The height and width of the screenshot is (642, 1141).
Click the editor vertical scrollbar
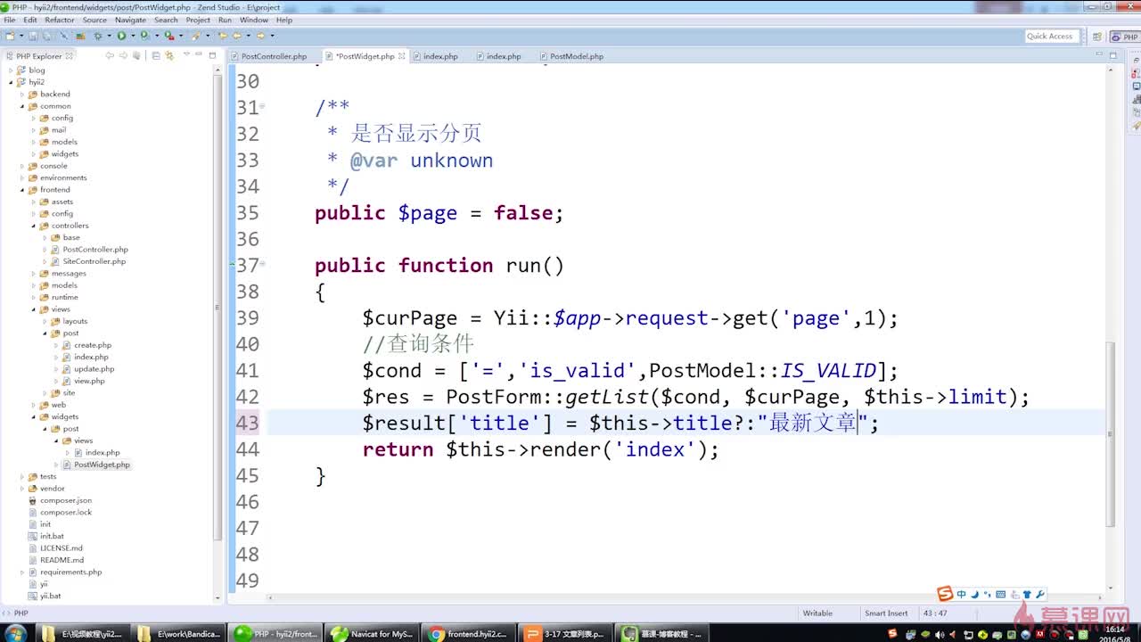coord(1111,432)
